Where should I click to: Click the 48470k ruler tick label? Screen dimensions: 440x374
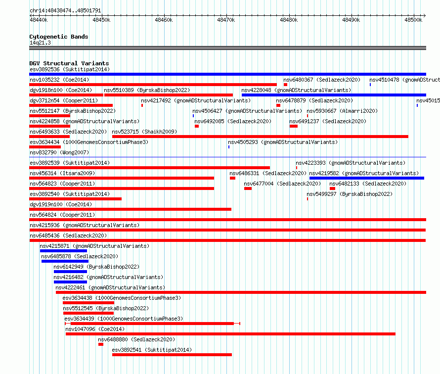pyautogui.click(x=226, y=20)
